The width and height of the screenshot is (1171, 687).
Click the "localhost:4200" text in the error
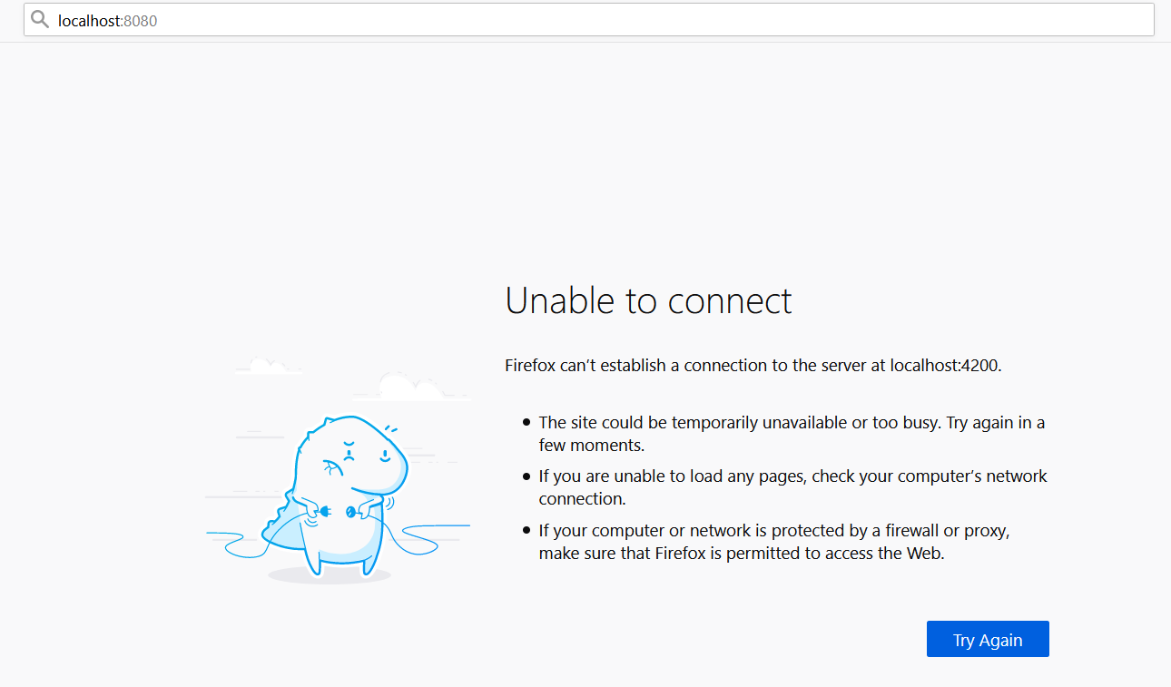point(944,366)
